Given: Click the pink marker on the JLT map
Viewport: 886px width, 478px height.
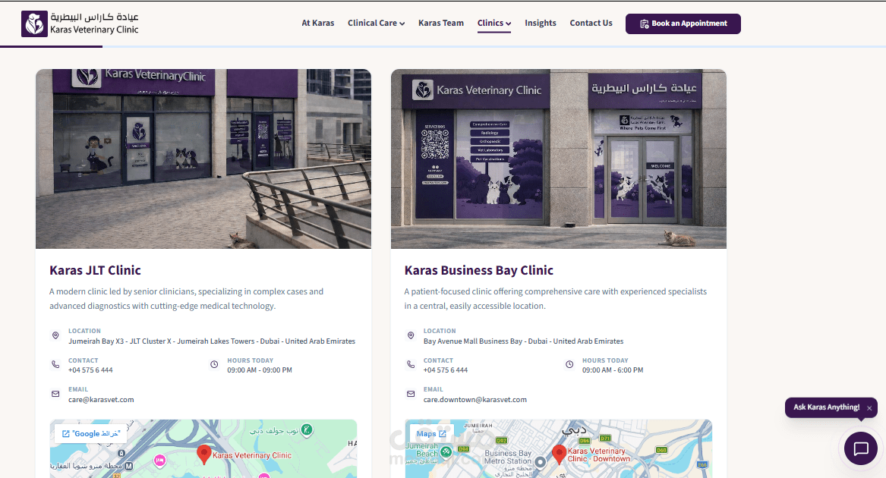Looking at the screenshot, I should (x=160, y=461).
